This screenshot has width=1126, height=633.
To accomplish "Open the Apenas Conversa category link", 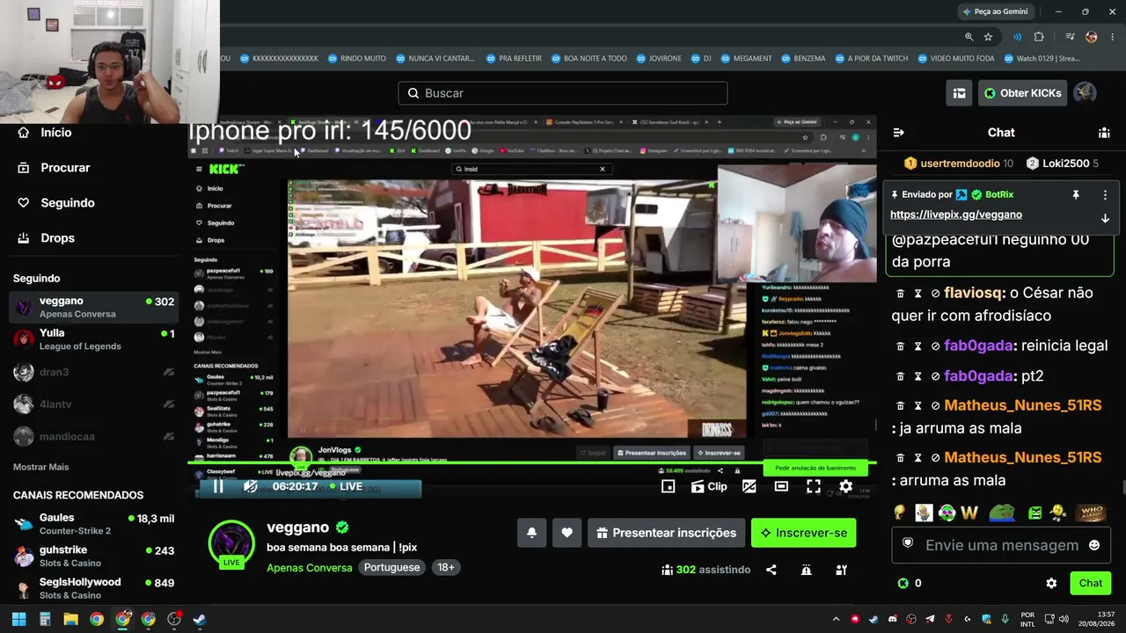I will [x=309, y=568].
